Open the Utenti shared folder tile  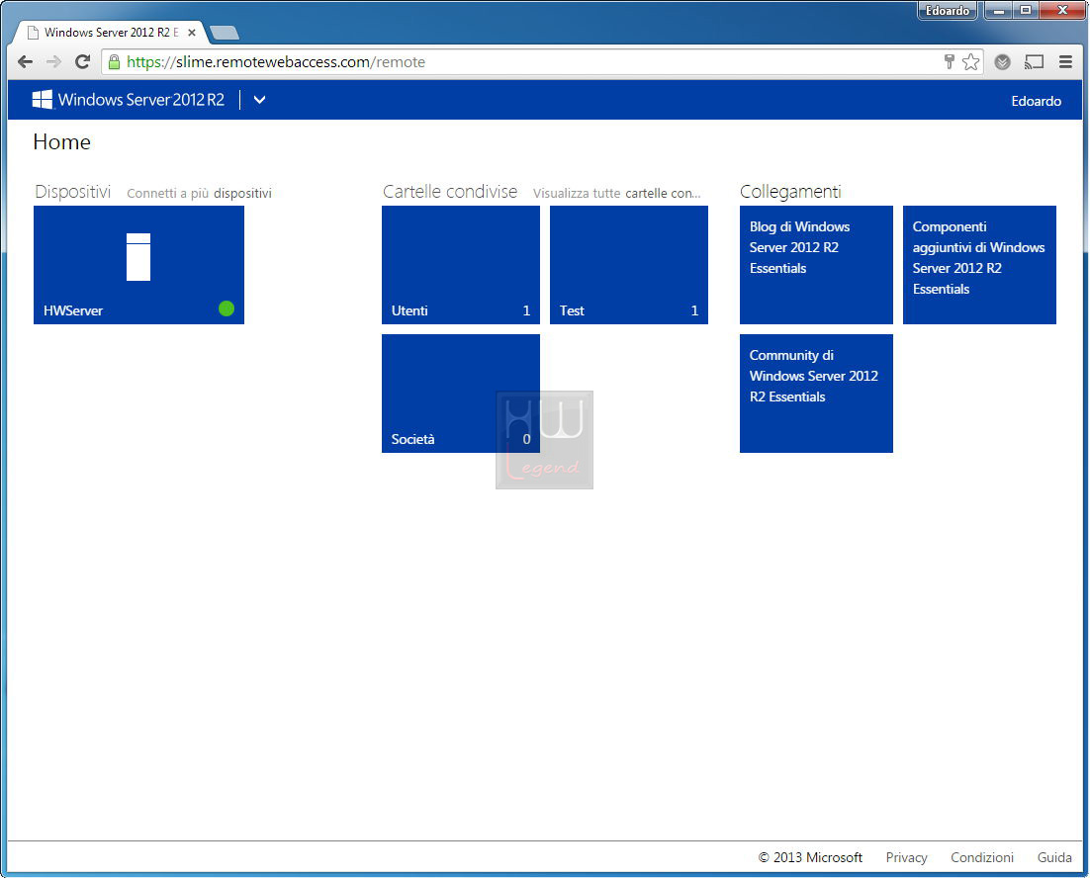coord(460,265)
